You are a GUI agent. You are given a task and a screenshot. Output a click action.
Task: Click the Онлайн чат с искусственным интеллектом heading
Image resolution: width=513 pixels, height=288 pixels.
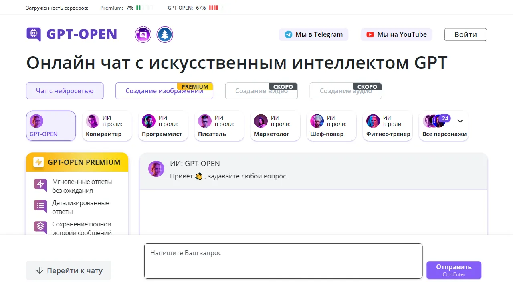point(236,63)
